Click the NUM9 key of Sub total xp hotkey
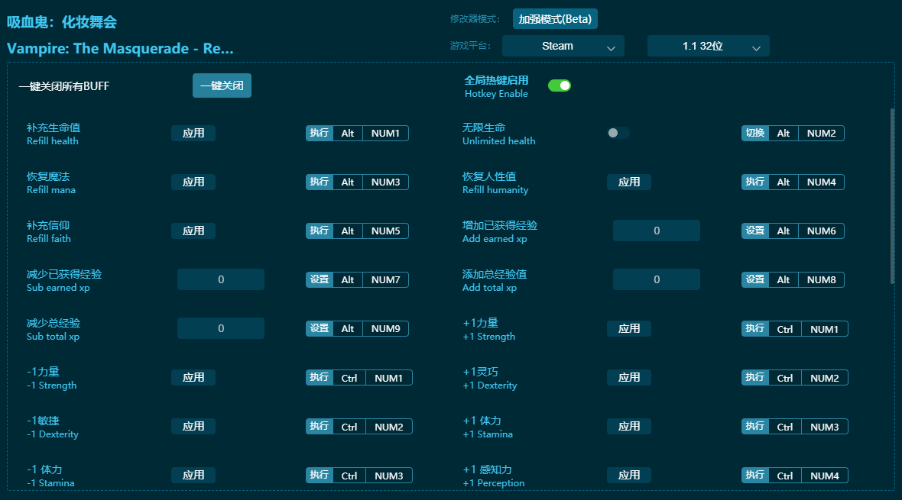Viewport: 902px width, 500px height. click(x=385, y=329)
